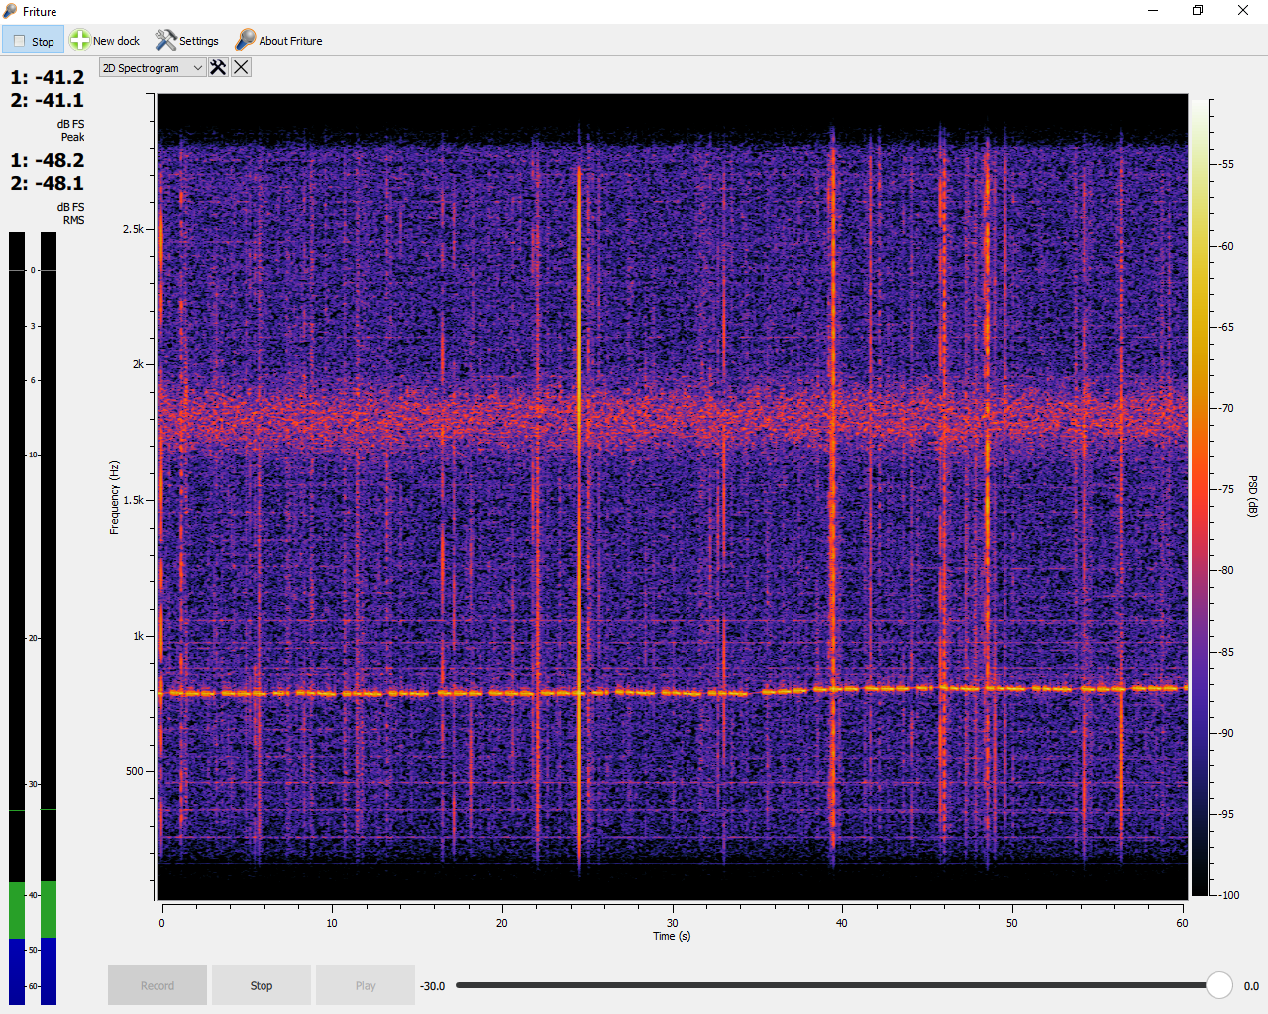The image size is (1268, 1014).
Task: Click the playback position slider handle
Action: (x=1218, y=985)
